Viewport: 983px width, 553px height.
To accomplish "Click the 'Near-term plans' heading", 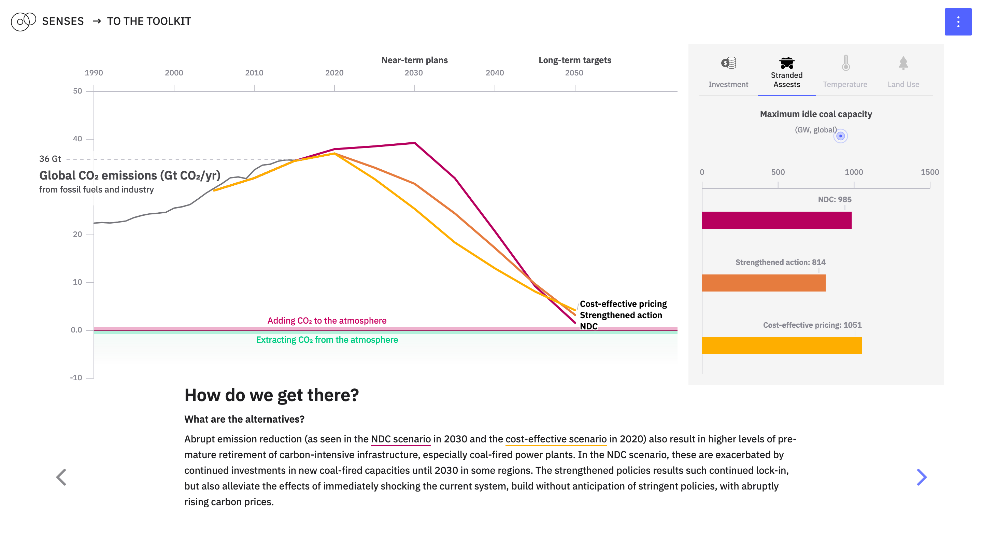I will click(x=414, y=60).
